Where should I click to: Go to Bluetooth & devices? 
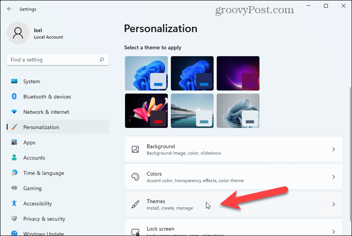(x=58, y=97)
